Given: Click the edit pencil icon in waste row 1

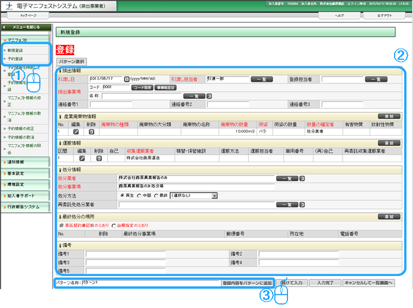Looking at the screenshot, I should (76, 131).
